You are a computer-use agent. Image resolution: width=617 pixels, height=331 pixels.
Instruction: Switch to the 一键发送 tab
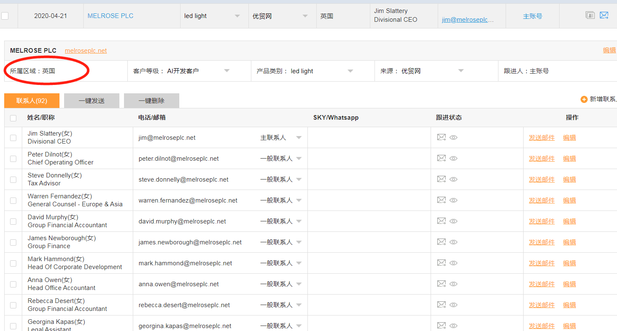tap(92, 101)
